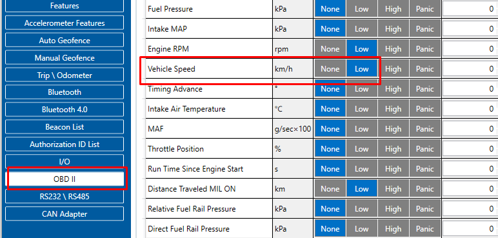Click the Engine RPM value field
Viewport: 498px width, 238px height.
point(470,49)
